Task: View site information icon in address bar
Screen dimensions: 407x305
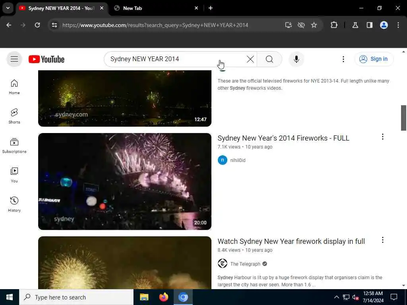Action: click(54, 25)
